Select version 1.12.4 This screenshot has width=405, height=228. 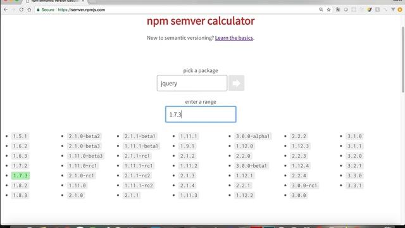point(301,166)
